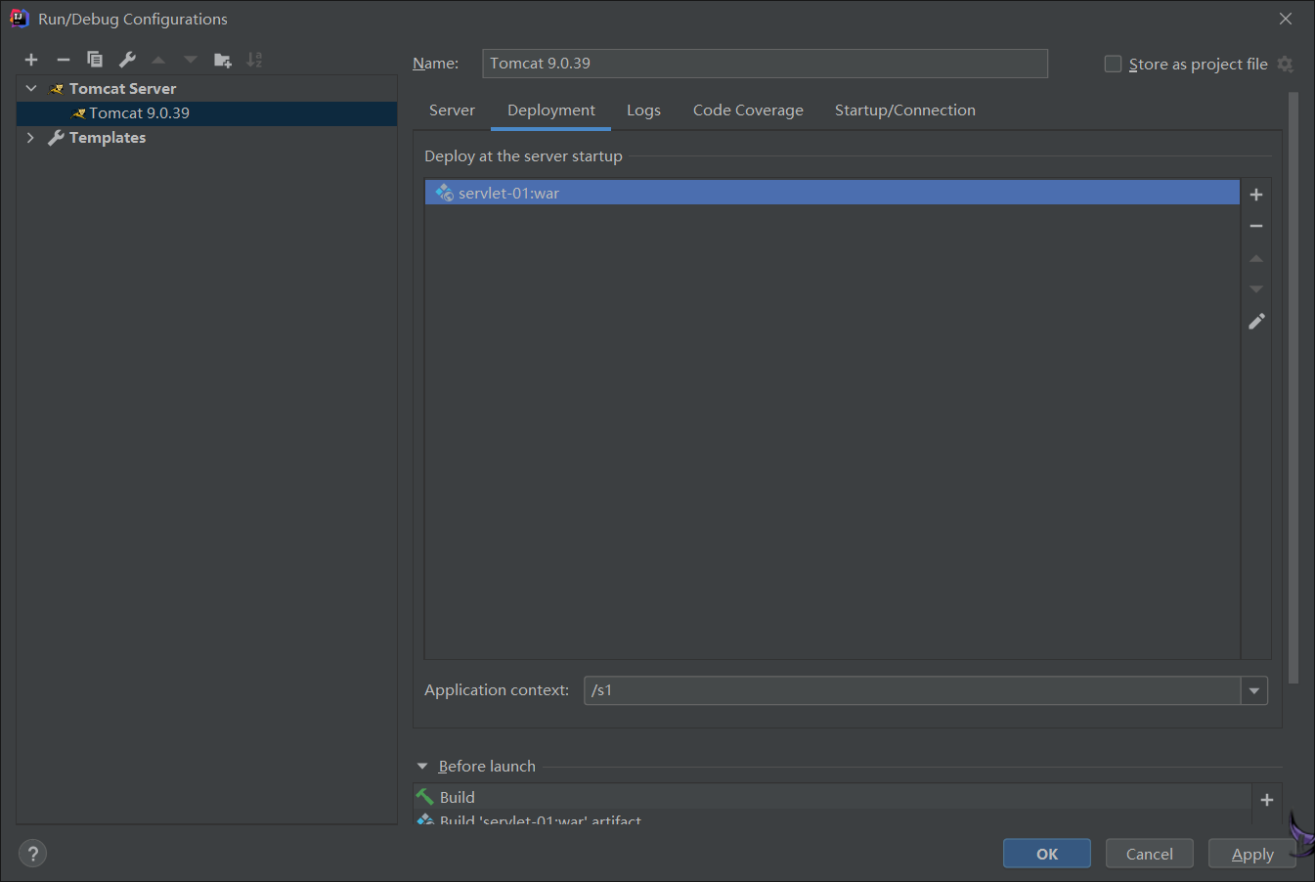Viewport: 1315px width, 882px height.
Task: Switch to Code Coverage tab
Action: [x=748, y=110]
